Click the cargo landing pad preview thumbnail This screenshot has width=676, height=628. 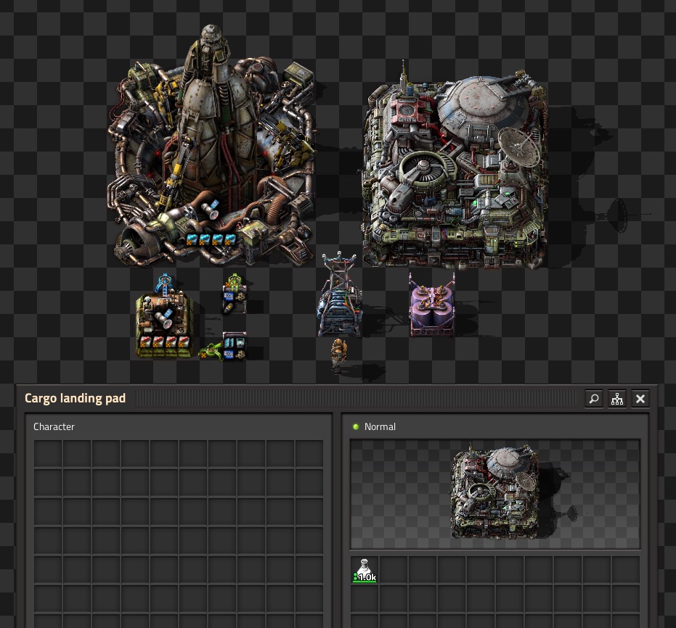(495, 494)
